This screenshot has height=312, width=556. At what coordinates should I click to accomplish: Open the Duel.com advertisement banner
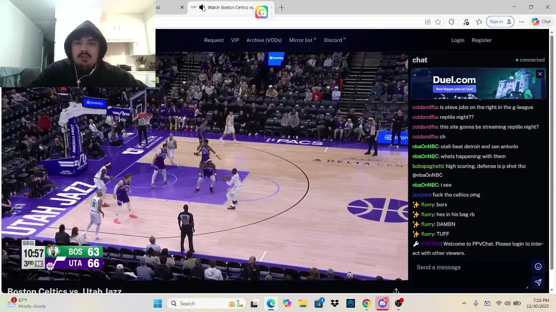[x=478, y=84]
